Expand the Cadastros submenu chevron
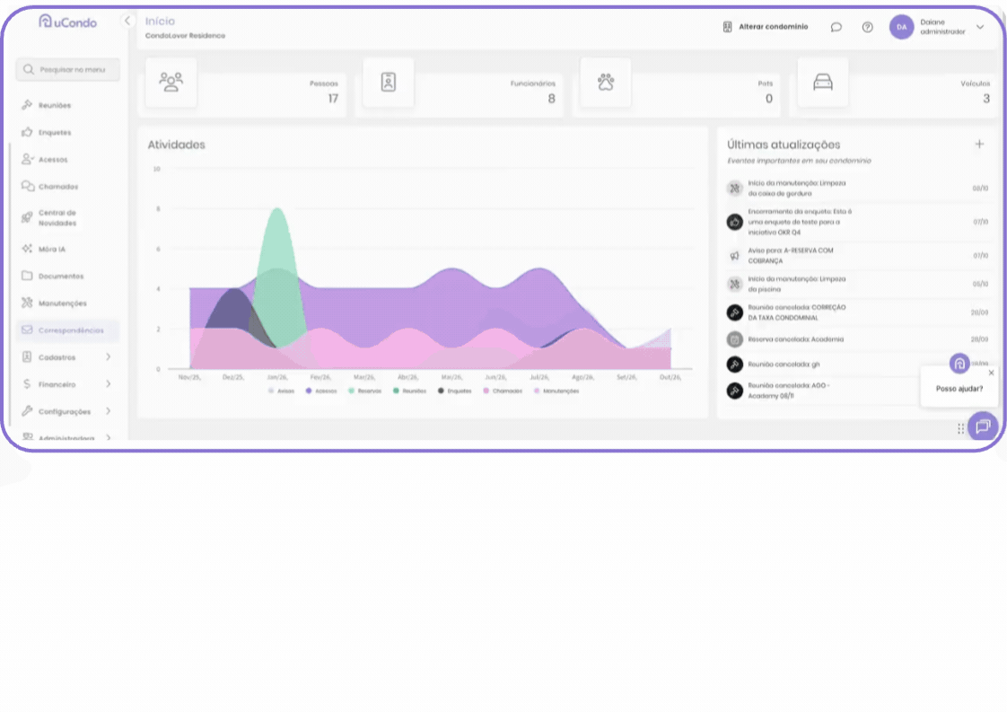 (108, 356)
